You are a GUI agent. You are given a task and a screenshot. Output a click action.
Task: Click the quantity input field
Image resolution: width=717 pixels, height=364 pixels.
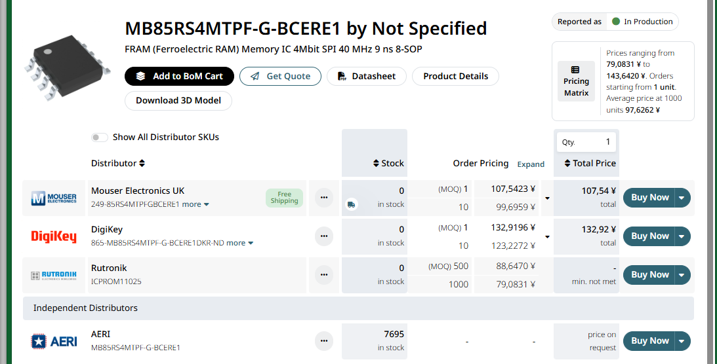(x=586, y=141)
